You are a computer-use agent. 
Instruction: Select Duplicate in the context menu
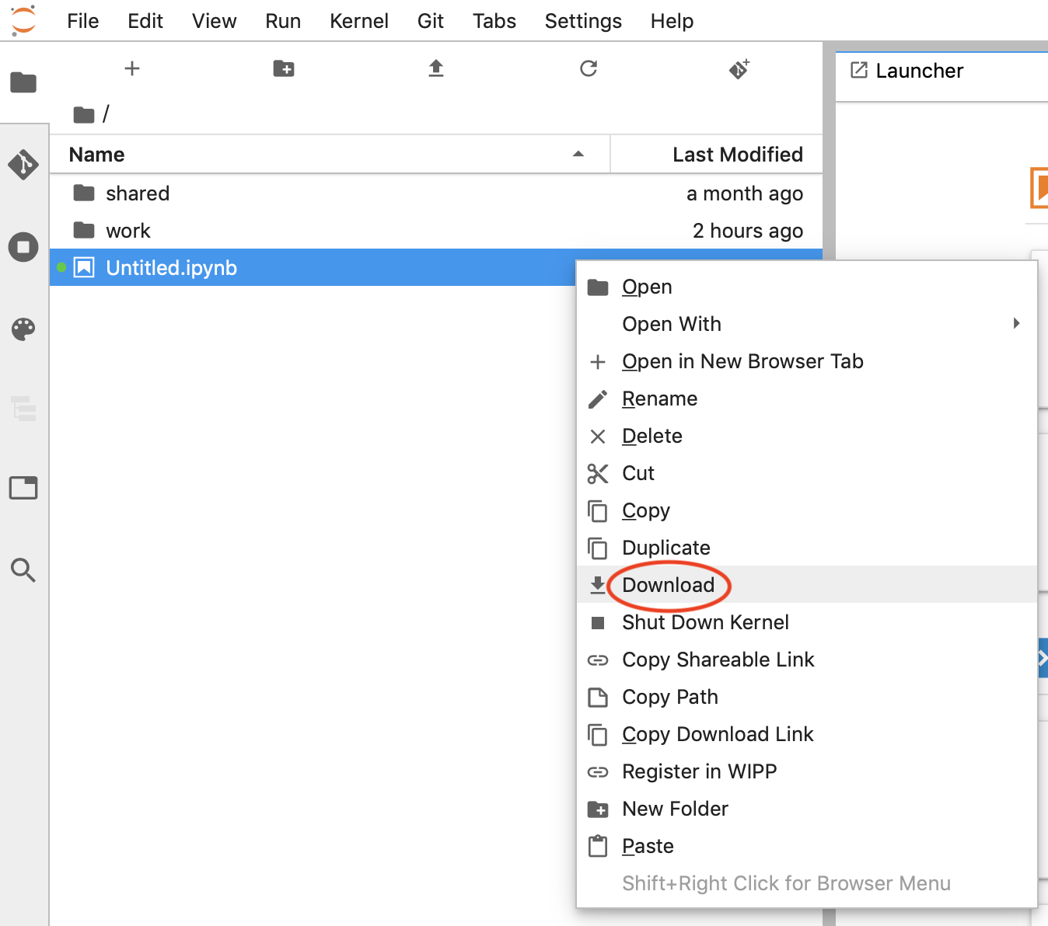806,548
